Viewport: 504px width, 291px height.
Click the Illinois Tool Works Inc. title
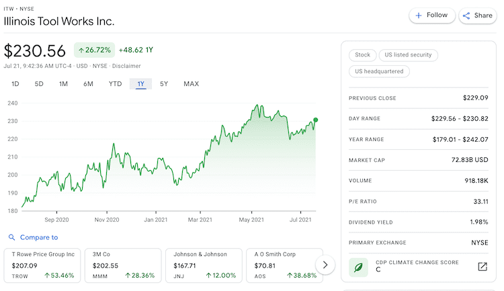(59, 22)
